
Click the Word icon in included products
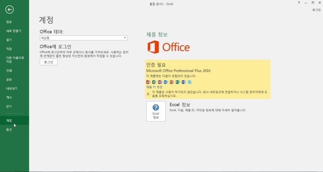183,82
